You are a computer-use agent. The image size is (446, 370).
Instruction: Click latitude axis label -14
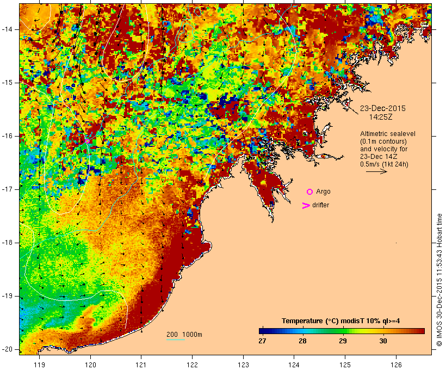pos(7,29)
